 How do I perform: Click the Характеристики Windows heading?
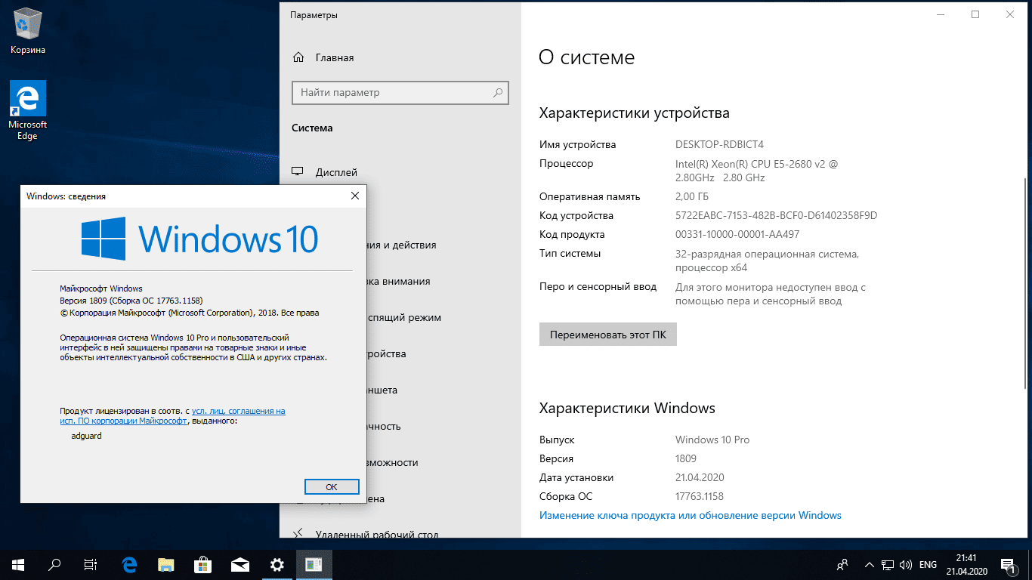click(x=627, y=409)
